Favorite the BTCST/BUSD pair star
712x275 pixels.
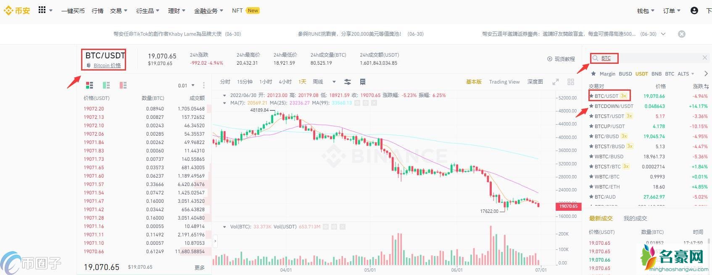(x=591, y=146)
